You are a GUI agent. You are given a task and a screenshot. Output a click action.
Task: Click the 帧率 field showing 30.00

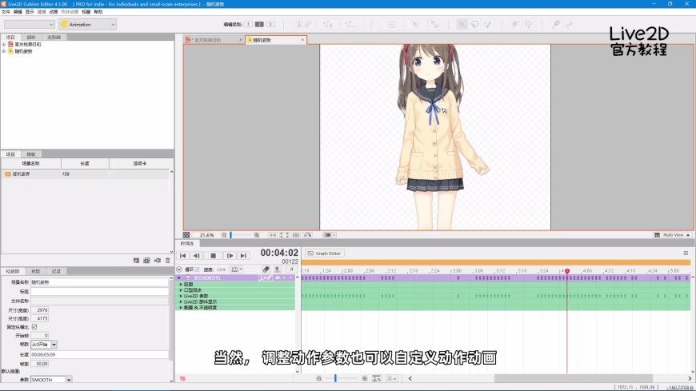40,364
